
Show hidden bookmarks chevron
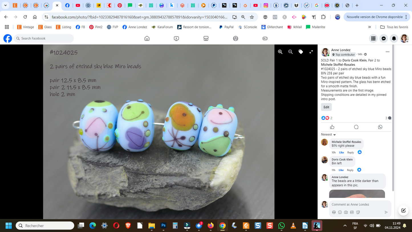click(x=370, y=27)
